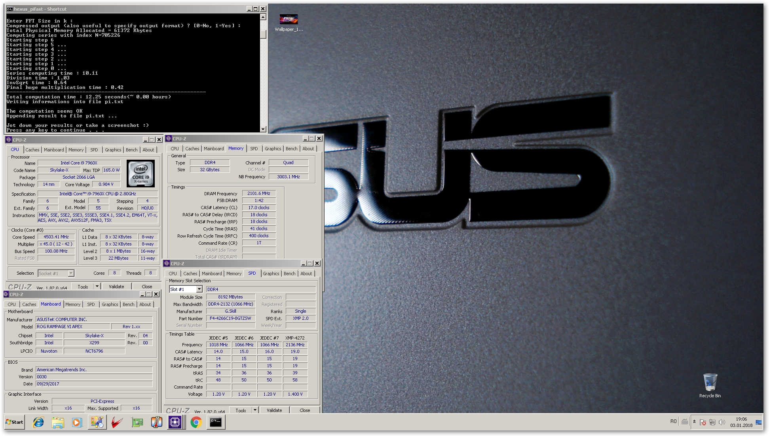Open Windows Media Player from the taskbar
The image size is (769, 436).
(77, 422)
